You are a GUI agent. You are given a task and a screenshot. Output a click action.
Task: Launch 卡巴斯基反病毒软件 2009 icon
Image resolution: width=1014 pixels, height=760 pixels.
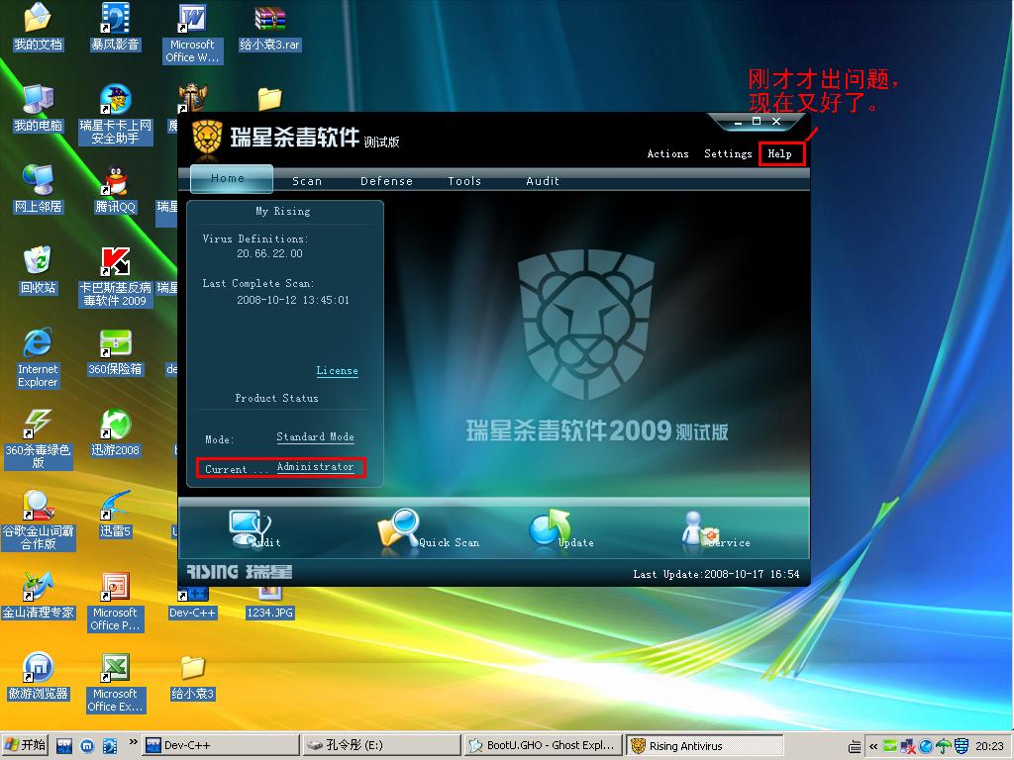pos(115,277)
